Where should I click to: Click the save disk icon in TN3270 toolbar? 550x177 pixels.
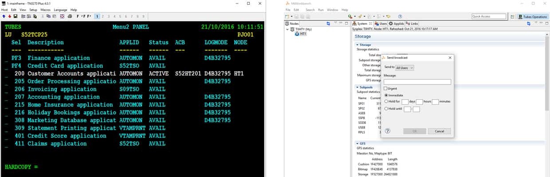click(x=16, y=16)
